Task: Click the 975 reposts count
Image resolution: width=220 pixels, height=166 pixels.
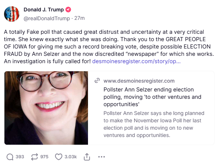Action: (x=44, y=156)
